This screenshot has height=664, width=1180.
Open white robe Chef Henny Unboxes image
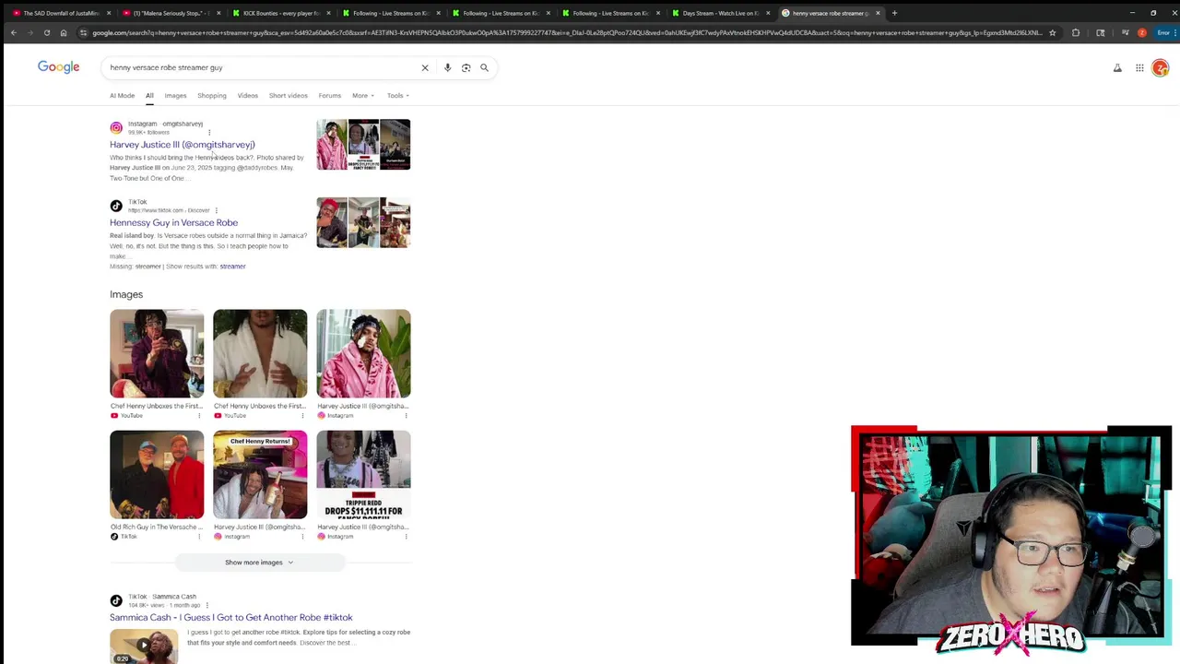pos(260,353)
